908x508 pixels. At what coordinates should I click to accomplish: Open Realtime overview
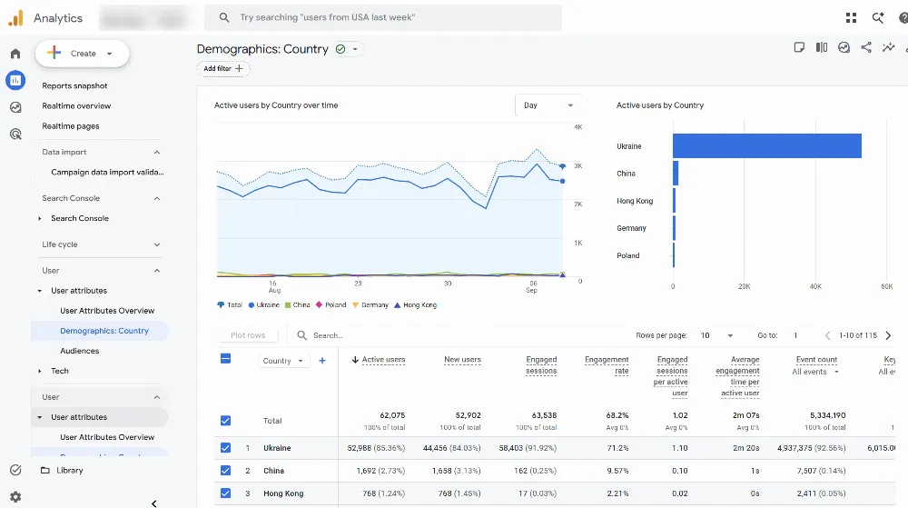point(76,106)
